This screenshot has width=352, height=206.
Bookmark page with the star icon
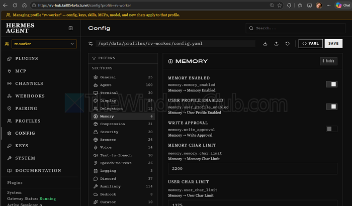280,5
